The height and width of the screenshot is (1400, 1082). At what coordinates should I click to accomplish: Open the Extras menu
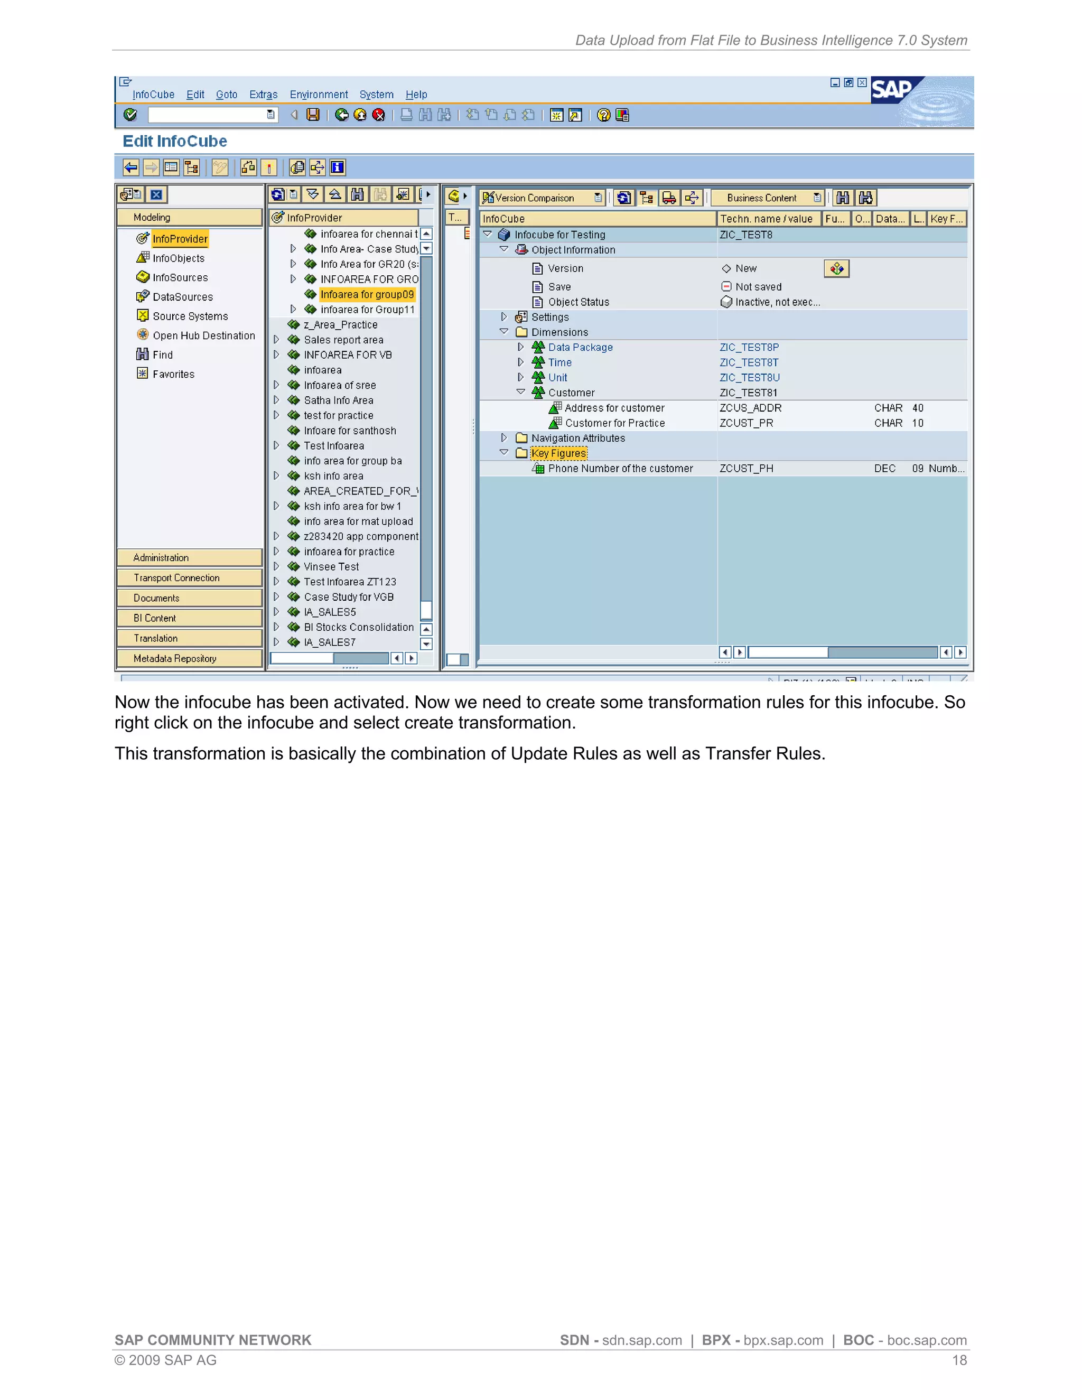pyautogui.click(x=264, y=95)
